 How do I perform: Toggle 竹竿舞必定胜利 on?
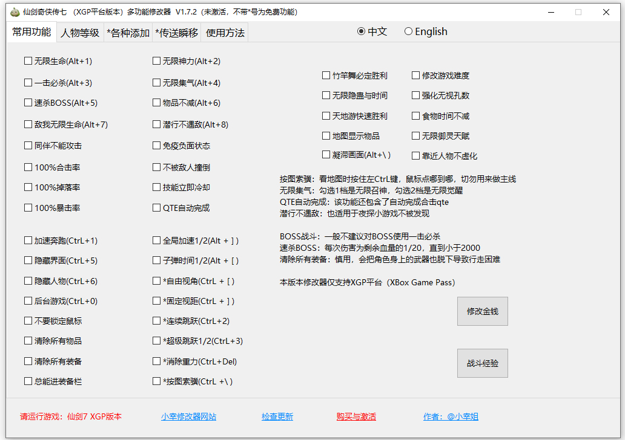326,75
